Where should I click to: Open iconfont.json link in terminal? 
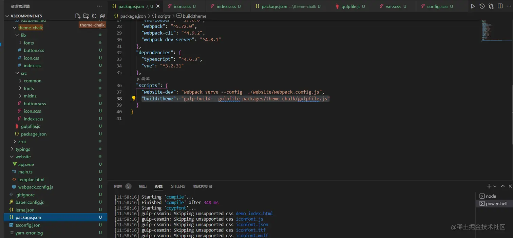click(x=252, y=224)
